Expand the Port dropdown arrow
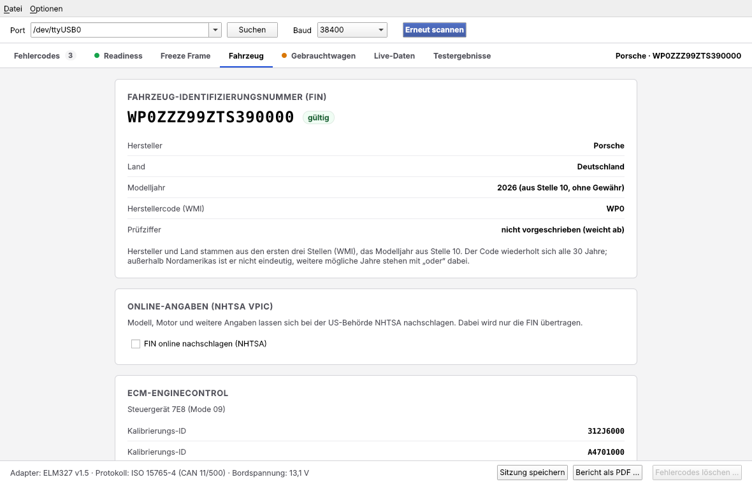This screenshot has height=484, width=752. [x=215, y=30]
